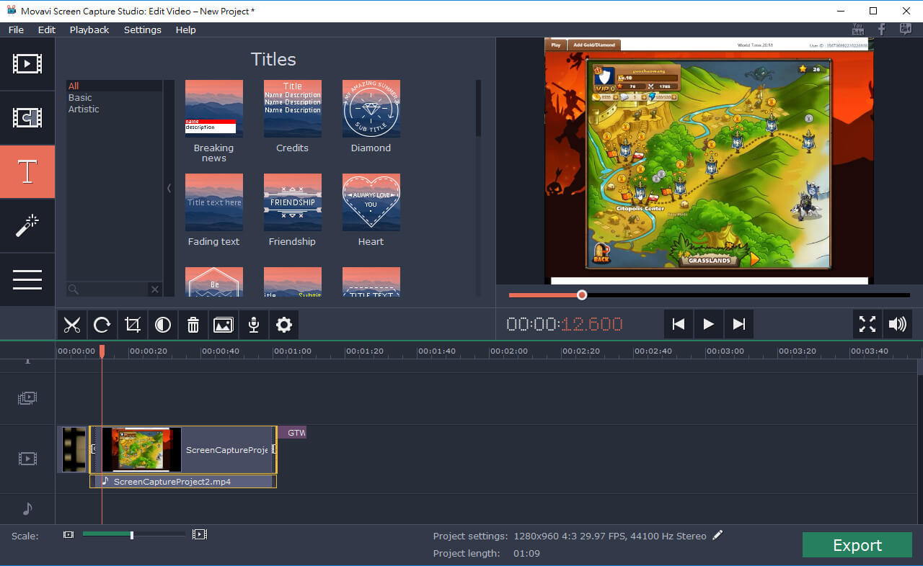Choose the Heart title thumbnail
923x566 pixels.
(x=371, y=203)
